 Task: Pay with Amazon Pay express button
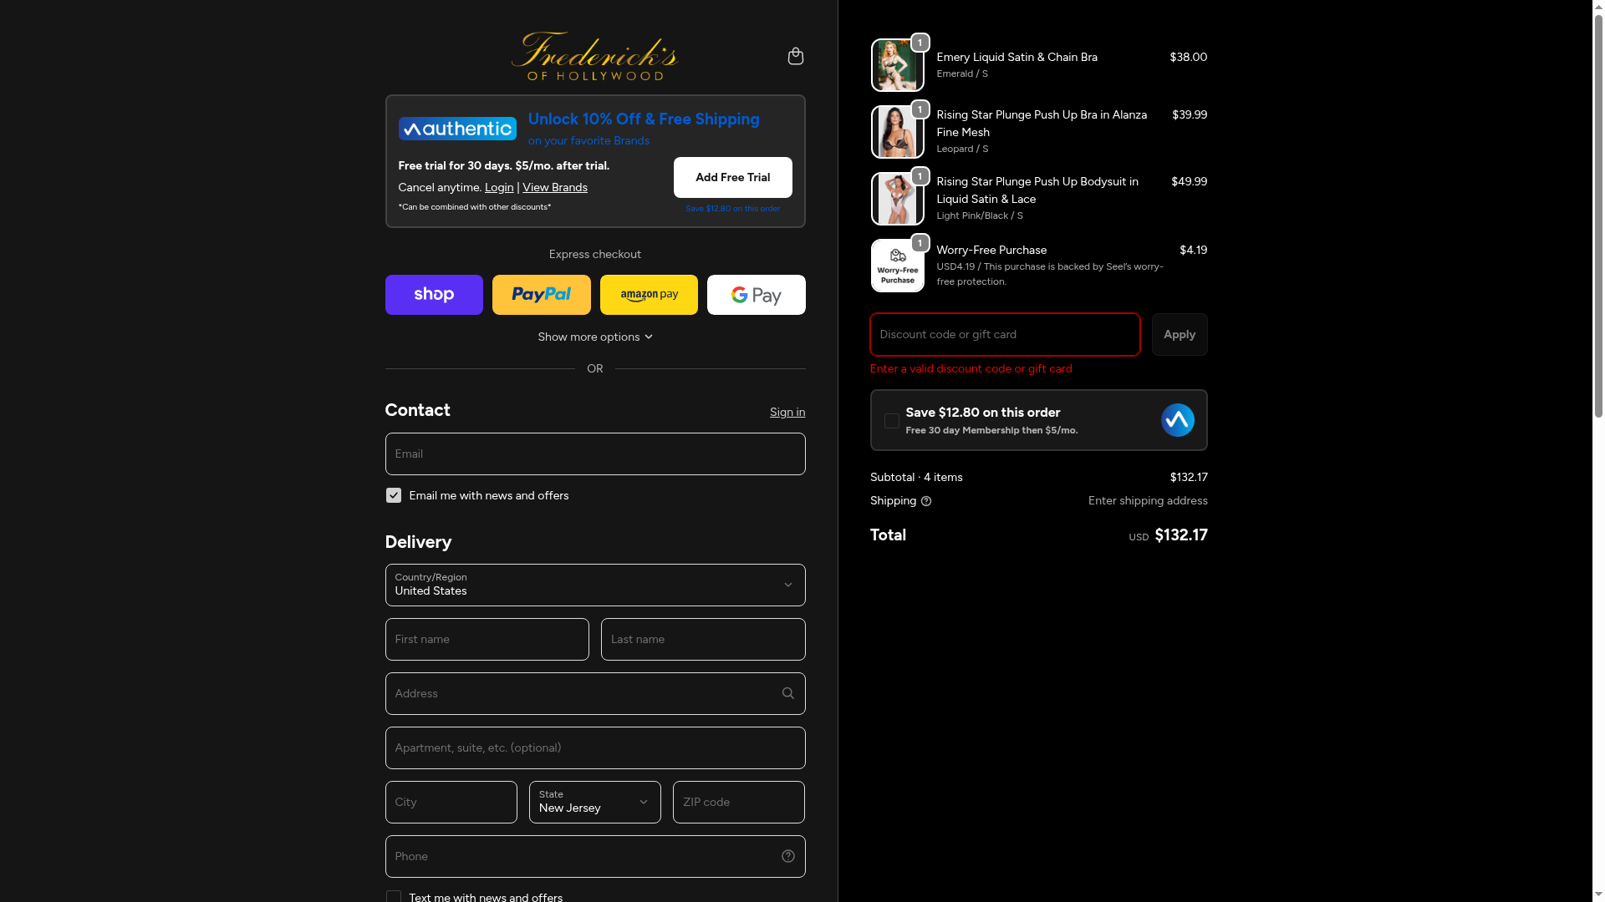[649, 295]
